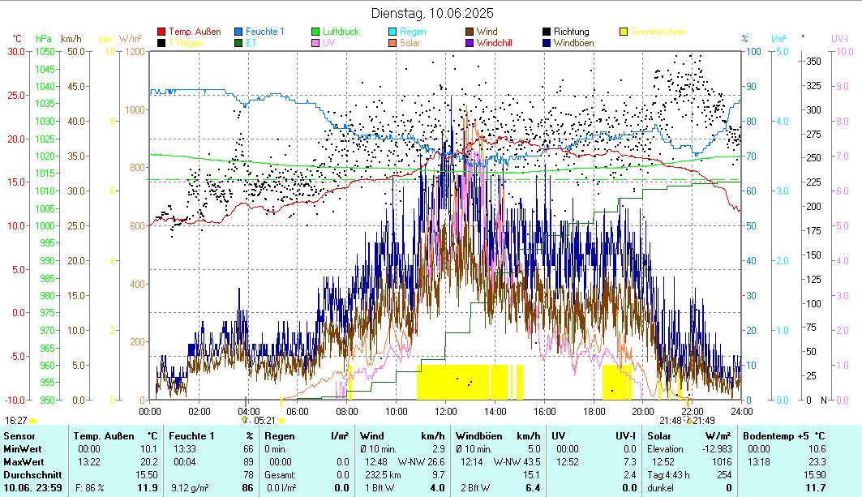The width and height of the screenshot is (862, 497).
Task: Click the red Temp. Außen legend square
Action: pos(162,32)
